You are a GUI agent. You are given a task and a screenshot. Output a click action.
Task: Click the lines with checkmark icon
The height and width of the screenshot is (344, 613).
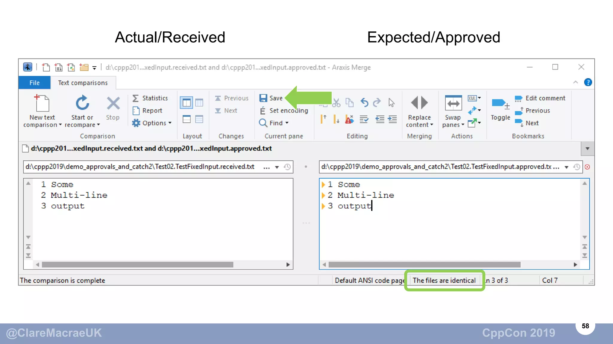[364, 119]
